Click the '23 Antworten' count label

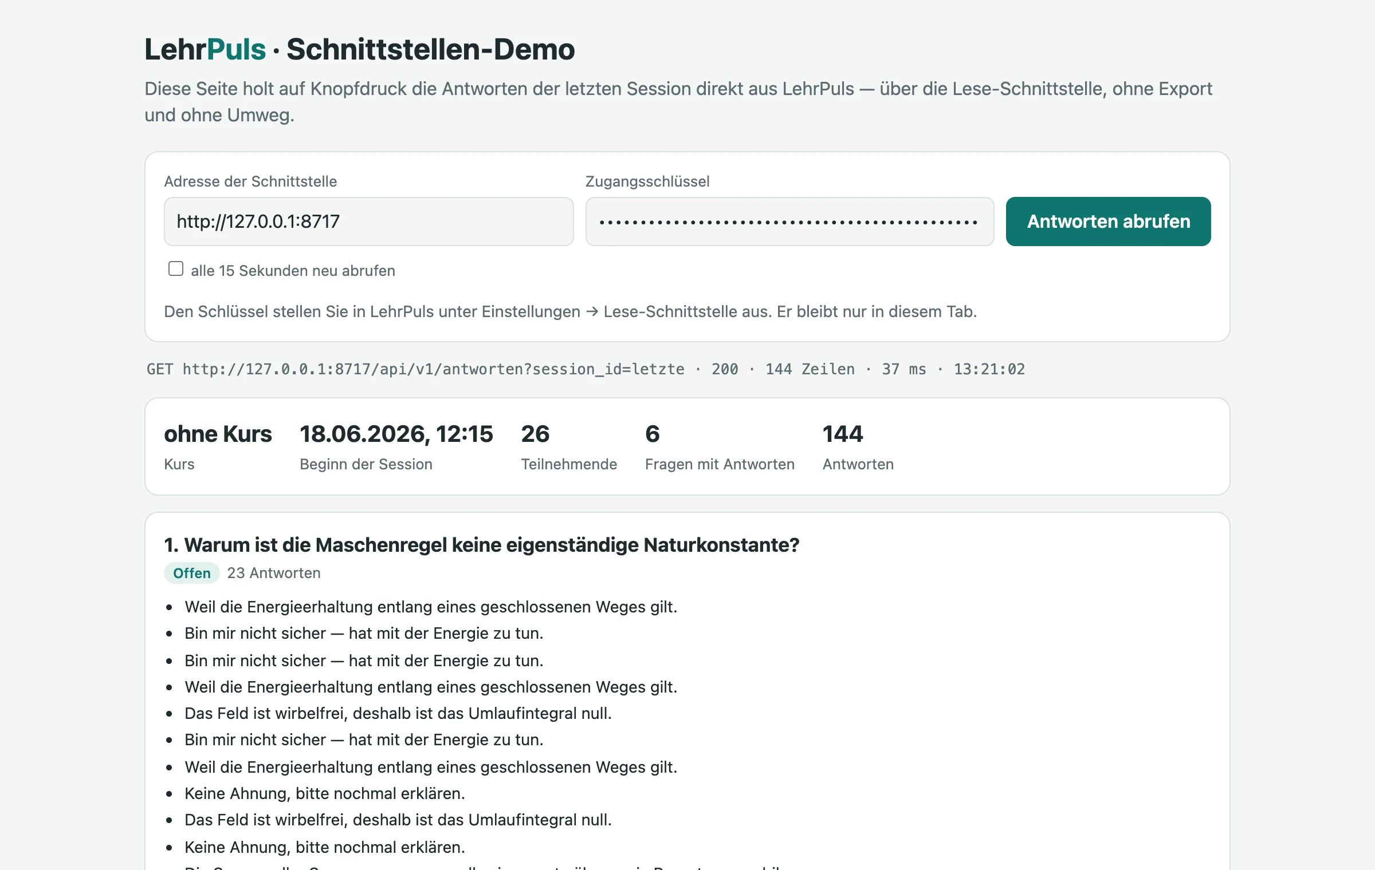274,573
